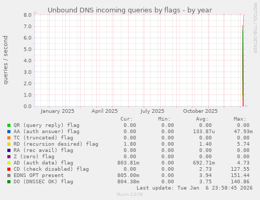Click the RD flag max value 5.74
This screenshot has height=200, width=260.
[243, 144]
